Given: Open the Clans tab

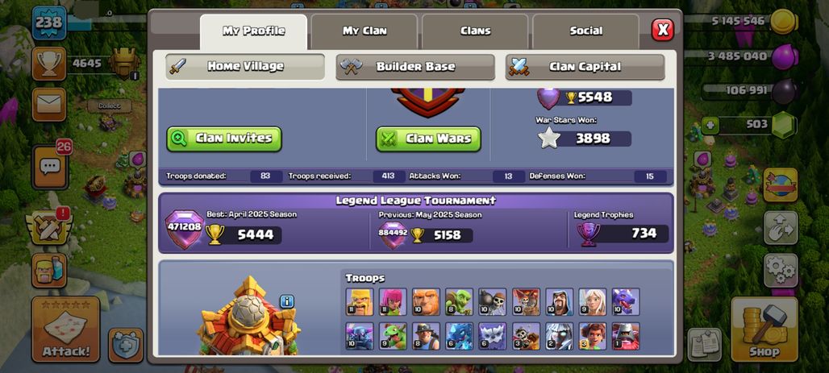Looking at the screenshot, I should (x=475, y=31).
